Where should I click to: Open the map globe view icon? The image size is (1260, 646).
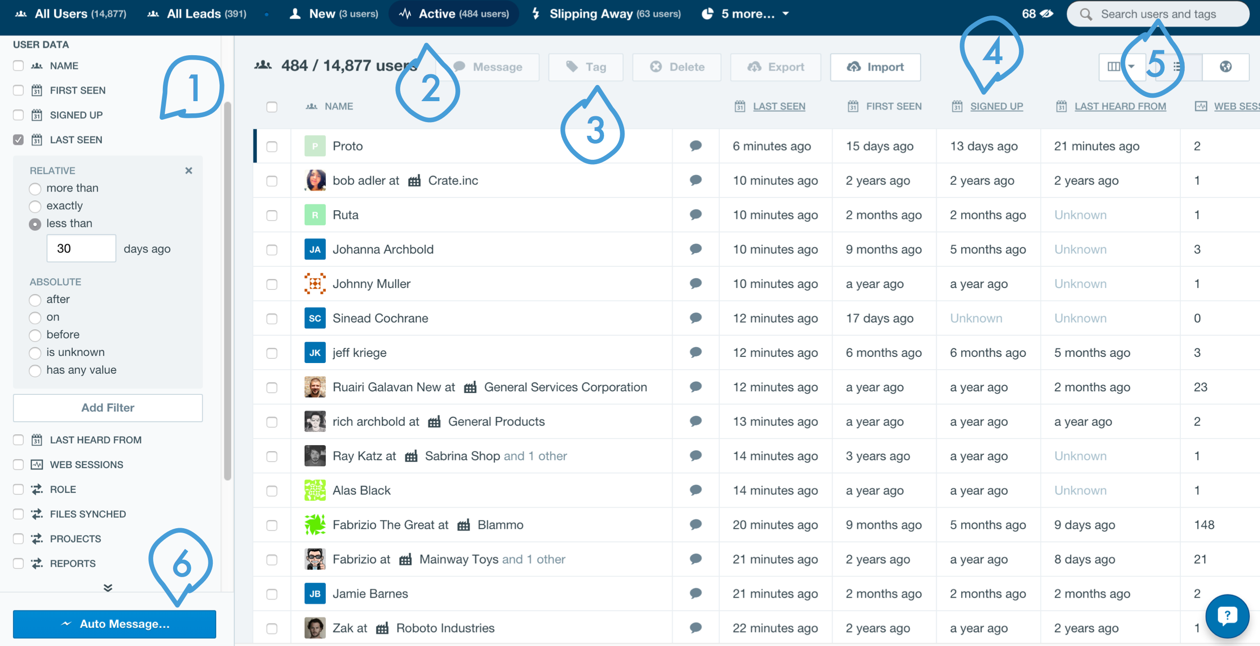click(1225, 67)
